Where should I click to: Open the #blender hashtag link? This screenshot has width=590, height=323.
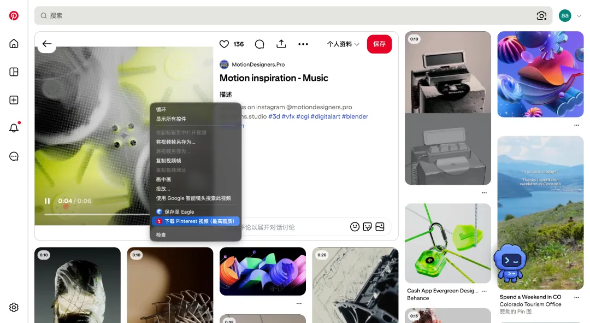point(355,116)
